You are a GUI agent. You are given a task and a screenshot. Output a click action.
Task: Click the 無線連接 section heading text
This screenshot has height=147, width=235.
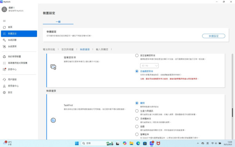click(x=51, y=91)
